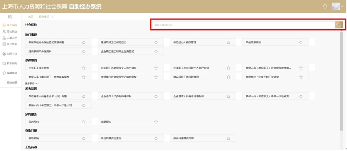This screenshot has height=151, width=347.
Task: Click the 请输入事项名称 search field
Action: (x=243, y=25)
